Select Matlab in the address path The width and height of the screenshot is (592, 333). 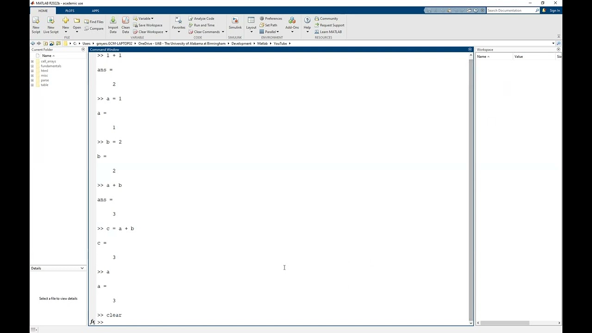(x=262, y=43)
